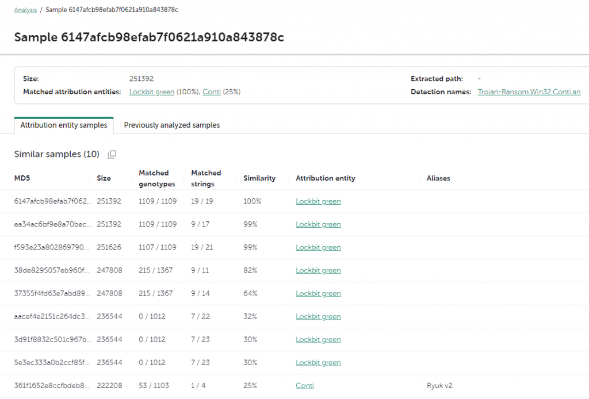This screenshot has width=589, height=399.
Task: Open Lockbit green link in 100% similarity row
Action: click(x=318, y=202)
